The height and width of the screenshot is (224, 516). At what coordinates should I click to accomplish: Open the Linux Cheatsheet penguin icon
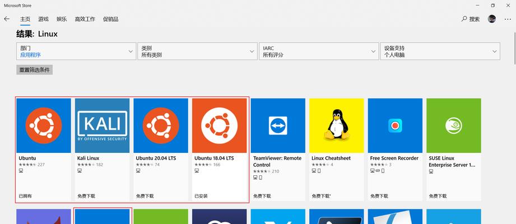pos(336,125)
